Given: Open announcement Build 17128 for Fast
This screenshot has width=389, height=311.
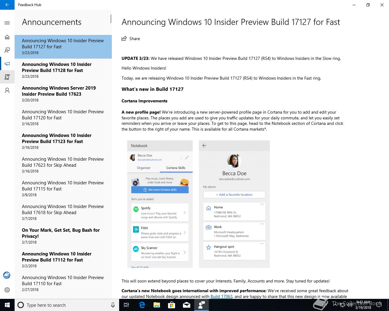Looking at the screenshot, I should coord(63,70).
